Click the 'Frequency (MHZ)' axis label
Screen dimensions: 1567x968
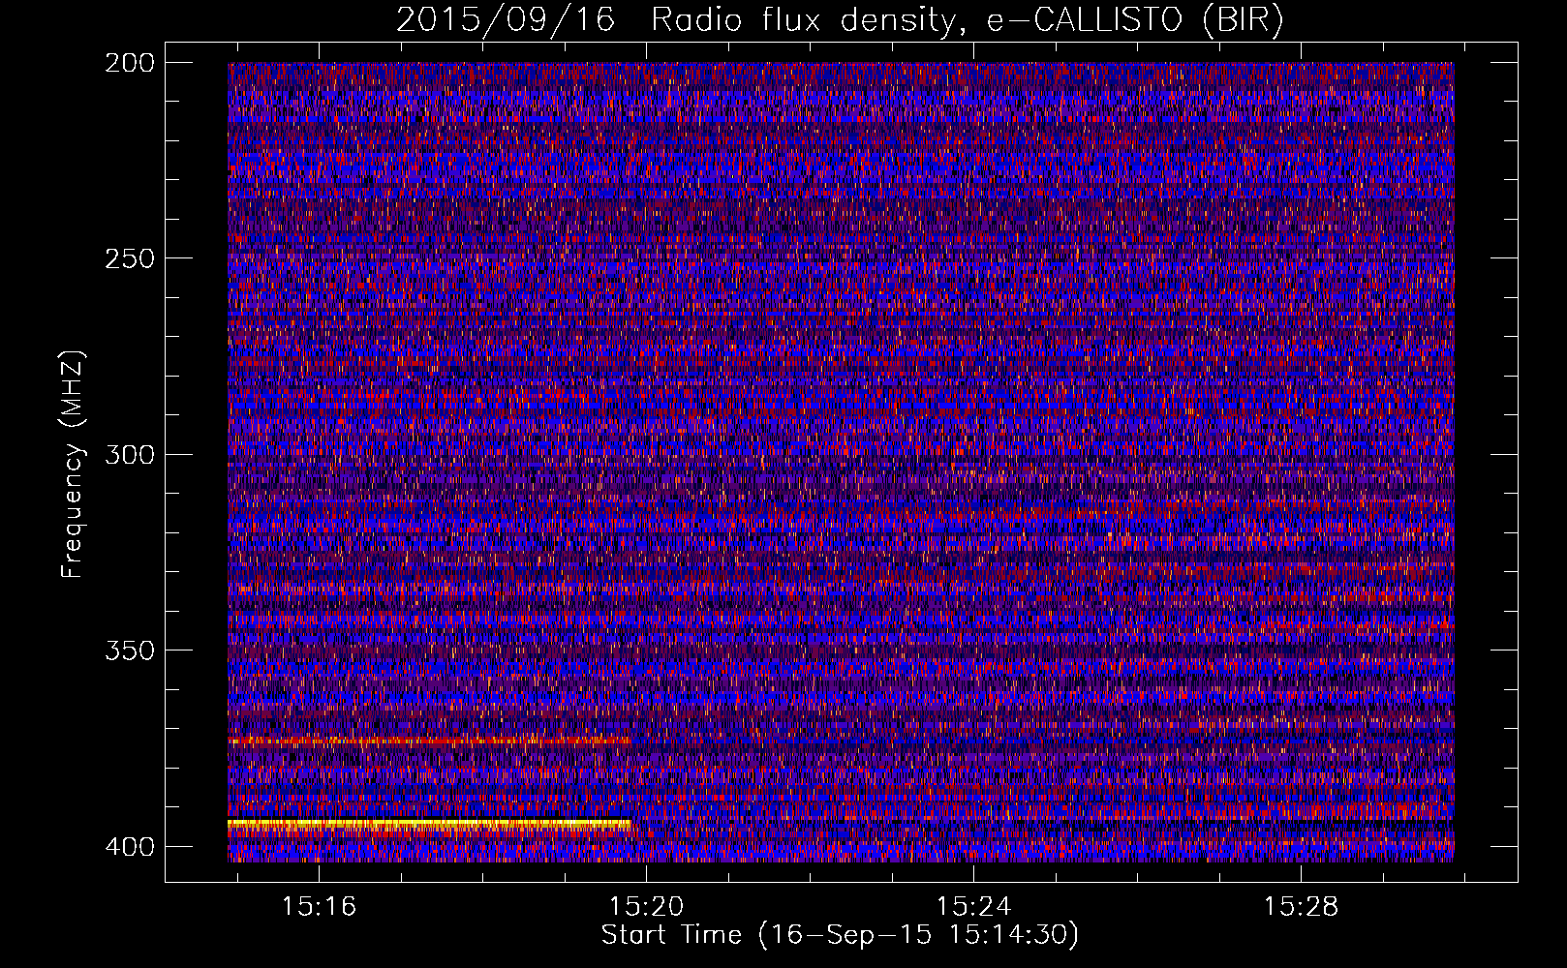[x=73, y=465]
